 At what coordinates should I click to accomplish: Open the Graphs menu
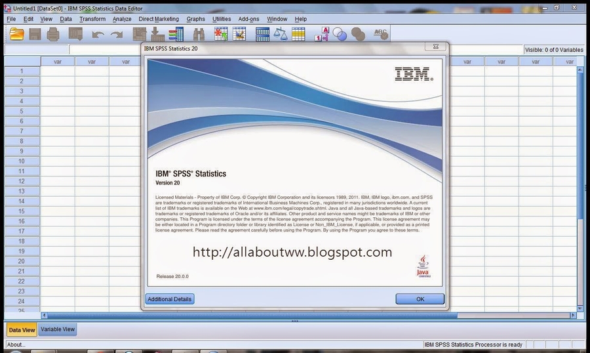[195, 19]
